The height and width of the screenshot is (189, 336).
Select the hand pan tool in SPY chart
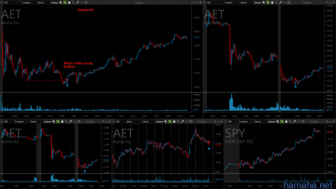(286, 121)
